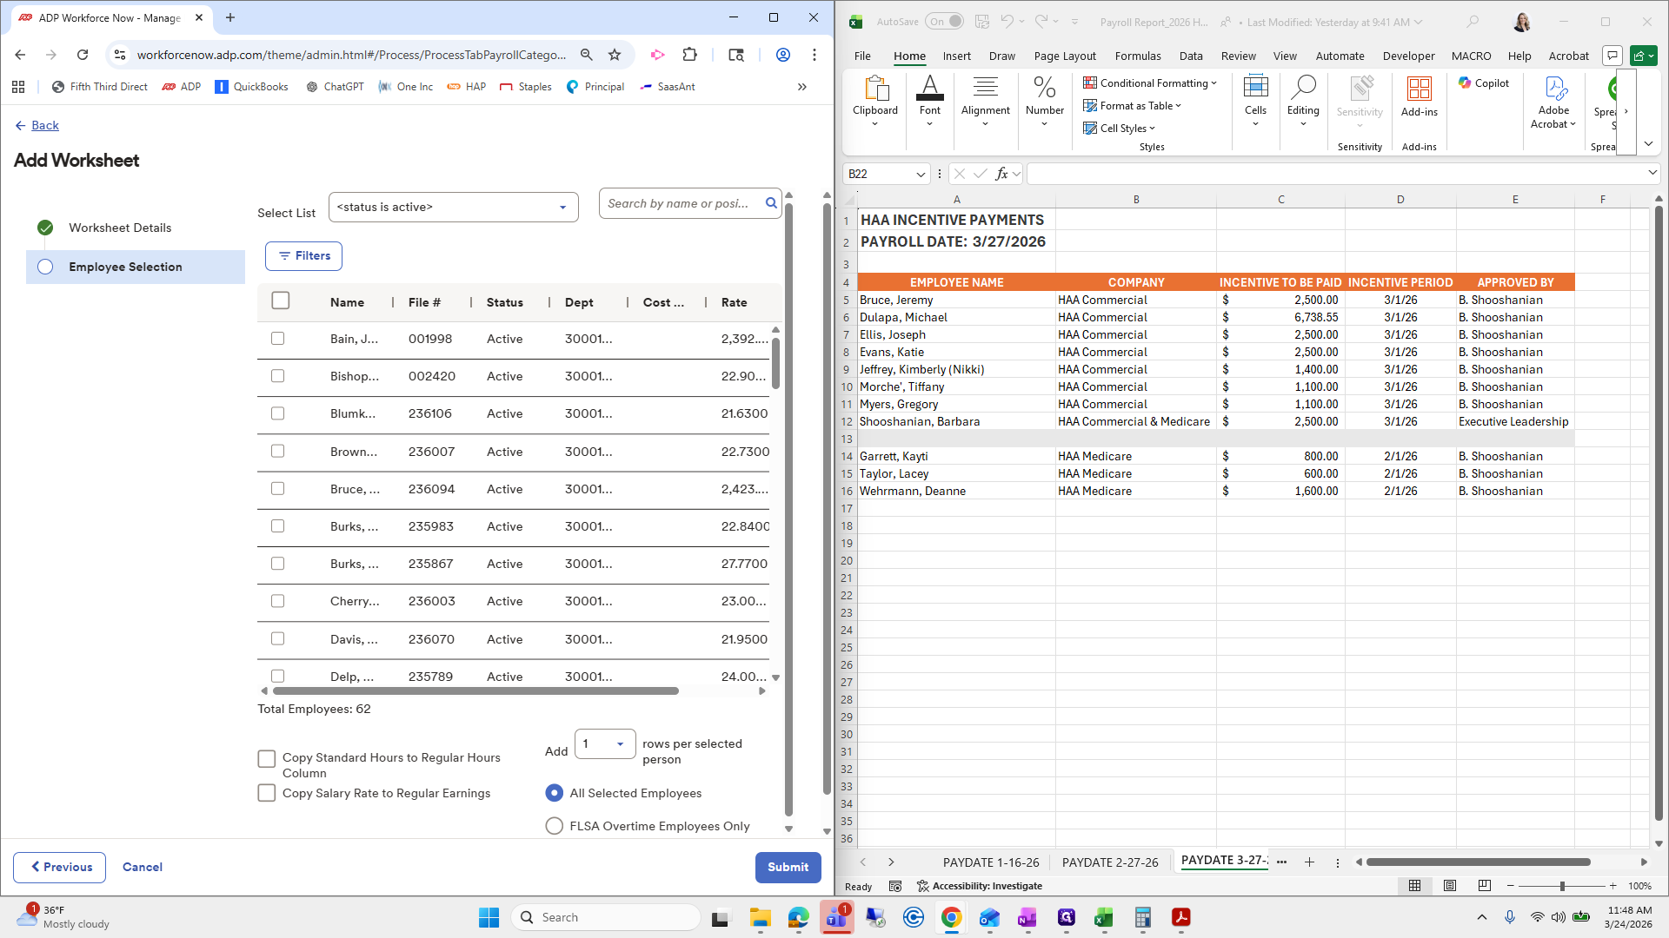The width and height of the screenshot is (1669, 938).
Task: Open the Select List status dropdown
Action: [x=453, y=208]
